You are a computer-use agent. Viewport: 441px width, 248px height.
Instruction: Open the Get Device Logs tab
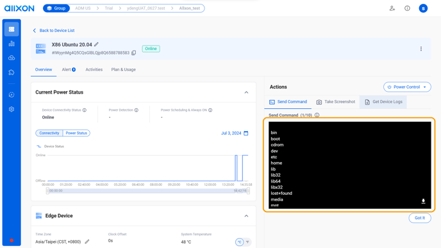383,102
